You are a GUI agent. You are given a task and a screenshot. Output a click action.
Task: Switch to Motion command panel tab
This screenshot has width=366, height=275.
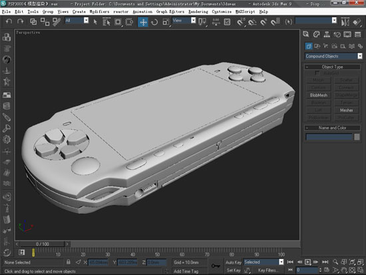[x=337, y=35]
